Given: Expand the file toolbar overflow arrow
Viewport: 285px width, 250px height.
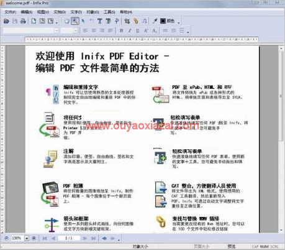Looking at the screenshot, I should (57, 22).
